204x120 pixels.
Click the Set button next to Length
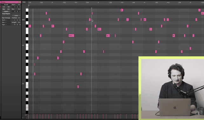coord(19,22)
